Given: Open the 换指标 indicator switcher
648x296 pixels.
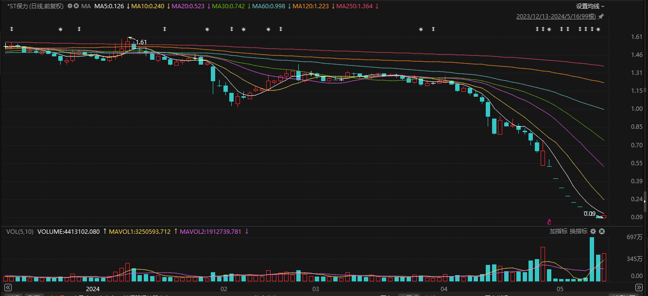Looking at the screenshot, I should click(579, 231).
